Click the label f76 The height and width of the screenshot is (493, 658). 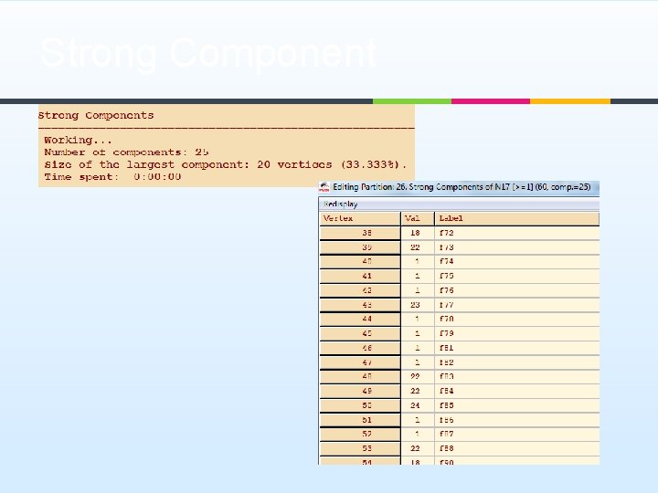point(447,290)
